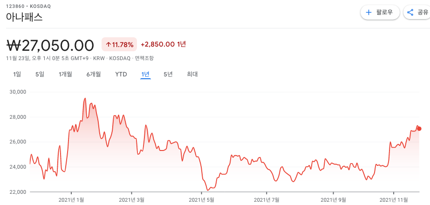
Task: Click the 2021년 1월 x-axis label
Action: (x=71, y=200)
